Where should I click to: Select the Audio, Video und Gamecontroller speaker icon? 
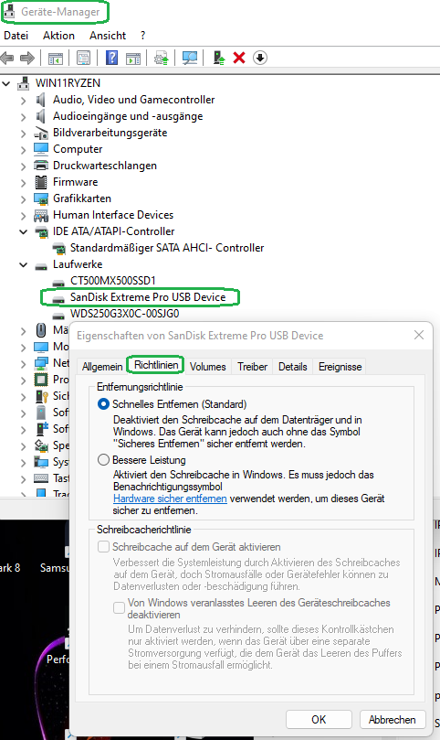click(x=41, y=100)
